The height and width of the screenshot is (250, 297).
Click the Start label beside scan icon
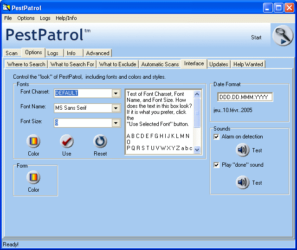(256, 37)
